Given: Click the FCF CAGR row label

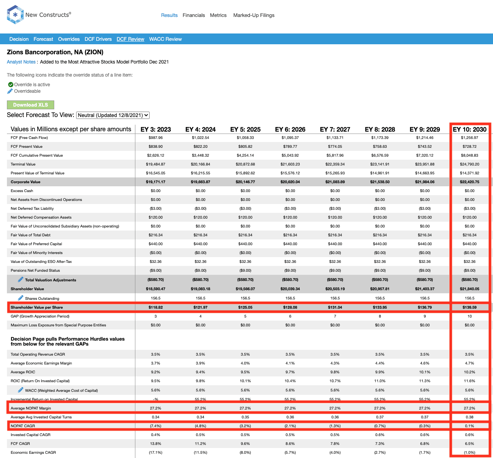Looking at the screenshot, I should [x=20, y=444].
